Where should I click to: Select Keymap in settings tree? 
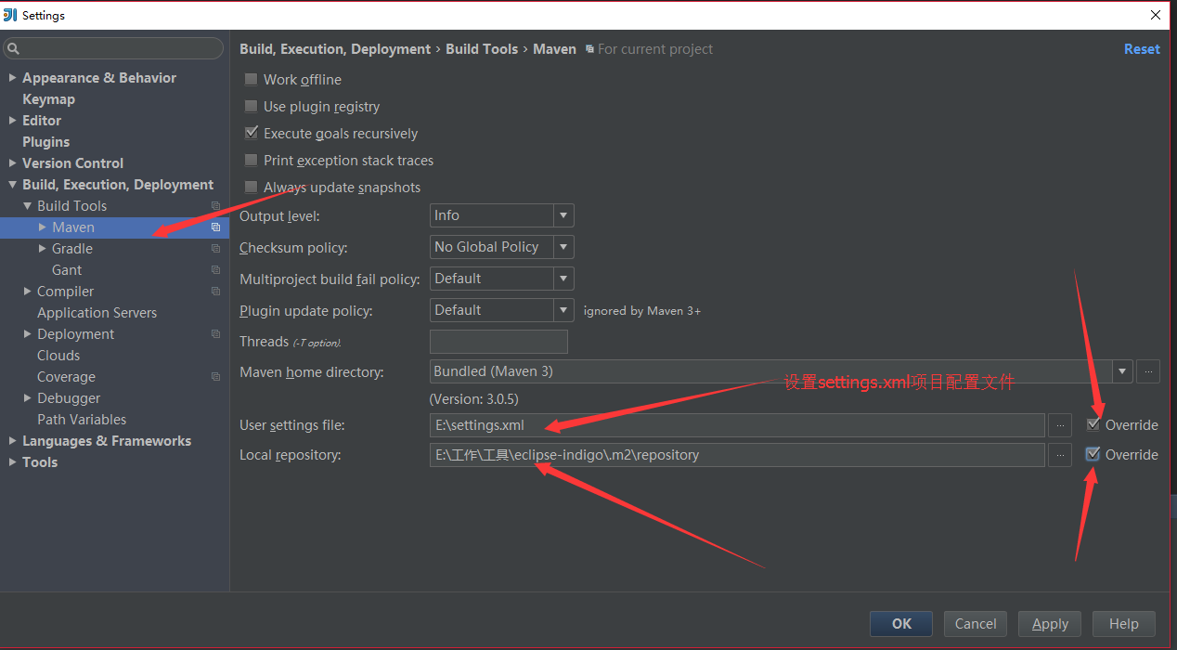[x=48, y=99]
